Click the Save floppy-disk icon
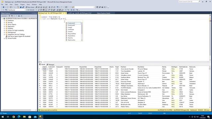 21,7
